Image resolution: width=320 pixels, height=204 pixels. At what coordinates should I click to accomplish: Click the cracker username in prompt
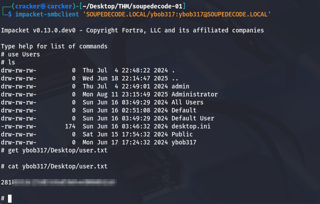pyautogui.click(x=28, y=6)
